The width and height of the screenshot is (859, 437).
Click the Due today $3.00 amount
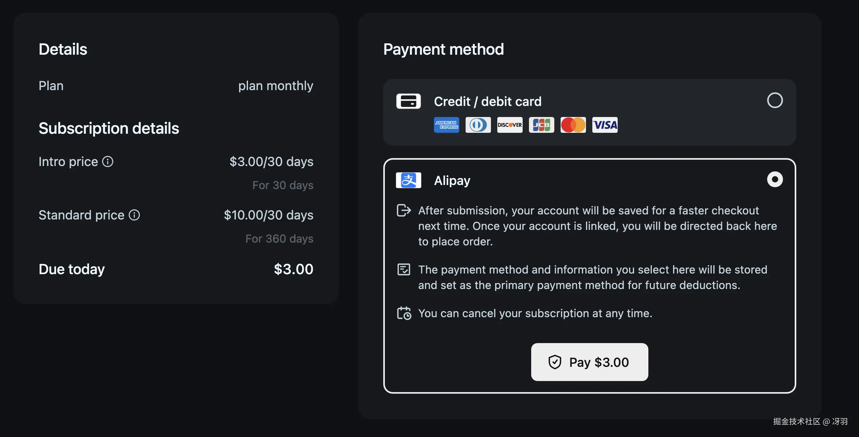293,269
